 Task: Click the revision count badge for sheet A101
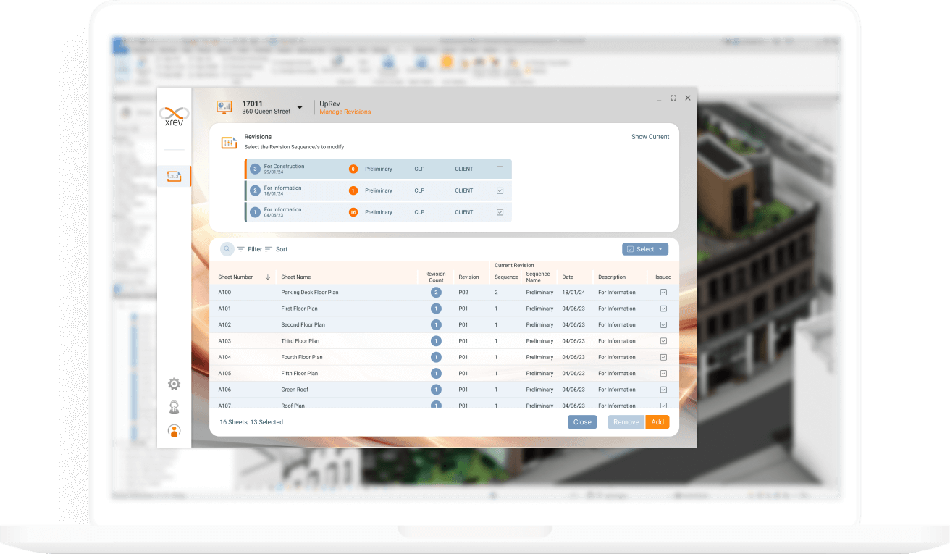click(x=436, y=309)
